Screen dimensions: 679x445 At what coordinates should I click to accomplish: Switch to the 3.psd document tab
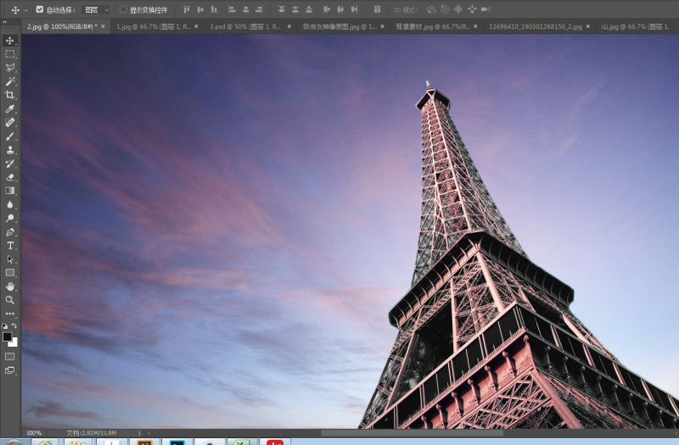(242, 26)
